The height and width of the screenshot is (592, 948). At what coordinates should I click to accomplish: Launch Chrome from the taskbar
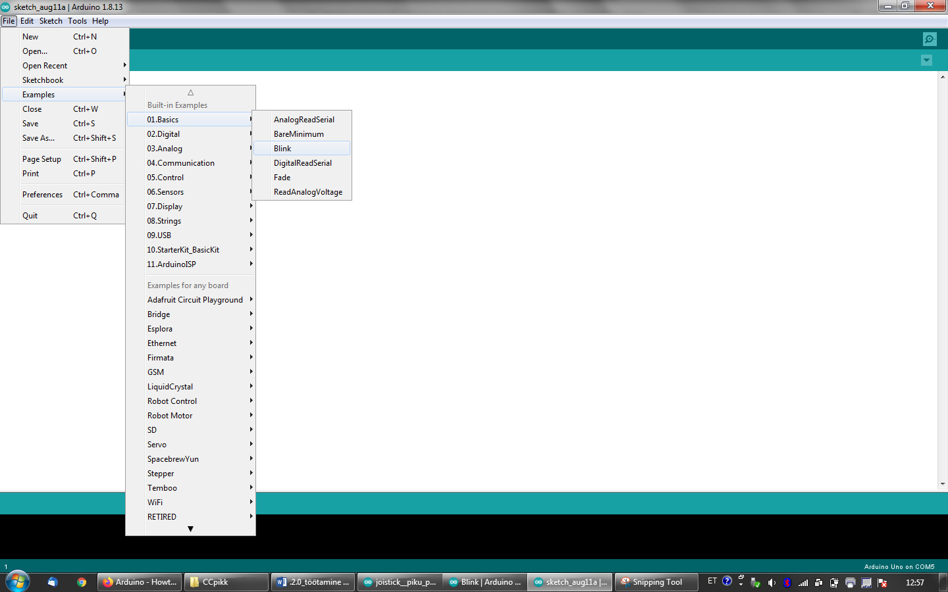82,582
